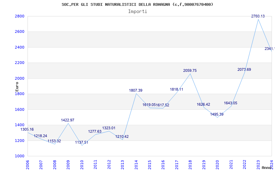The width and height of the screenshot is (275, 171).
Task: Select data label 1807.39
Action: coord(135,90)
